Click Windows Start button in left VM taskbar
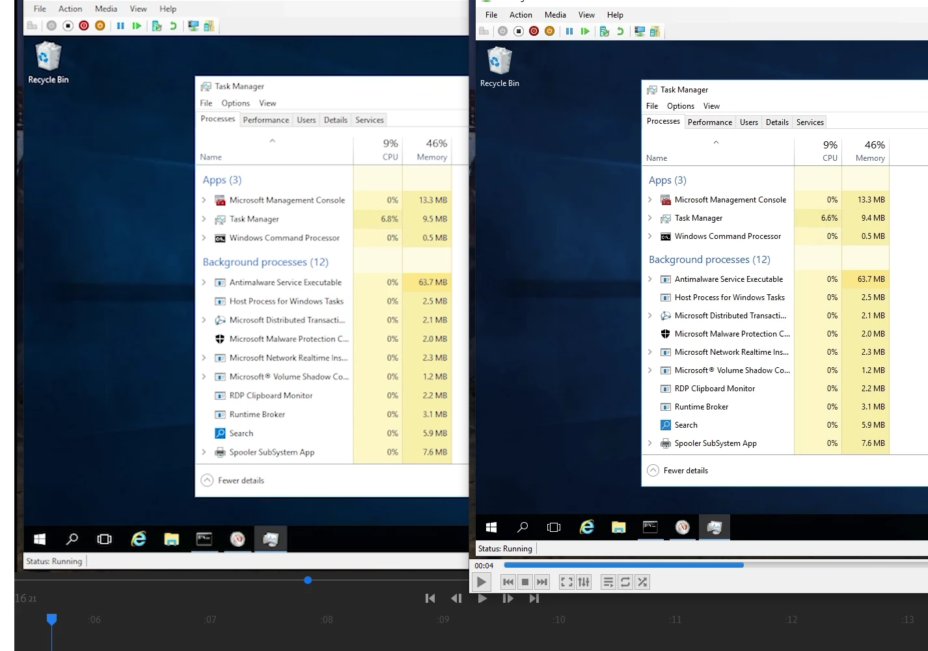This screenshot has height=651, width=928. point(40,539)
